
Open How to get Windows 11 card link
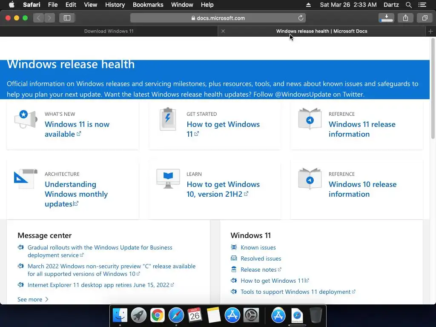[x=223, y=129]
